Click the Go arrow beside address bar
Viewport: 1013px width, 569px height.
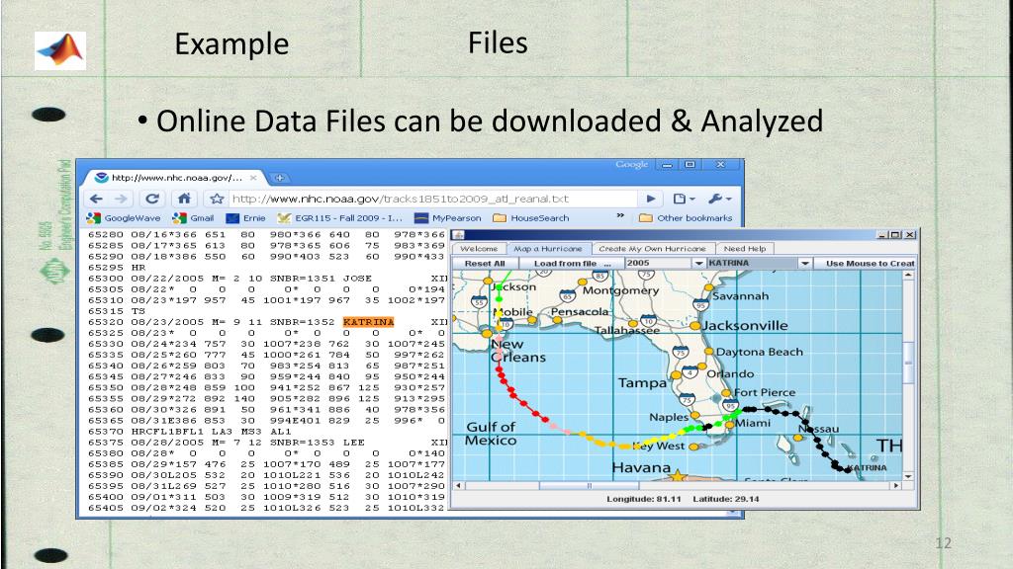click(x=651, y=199)
